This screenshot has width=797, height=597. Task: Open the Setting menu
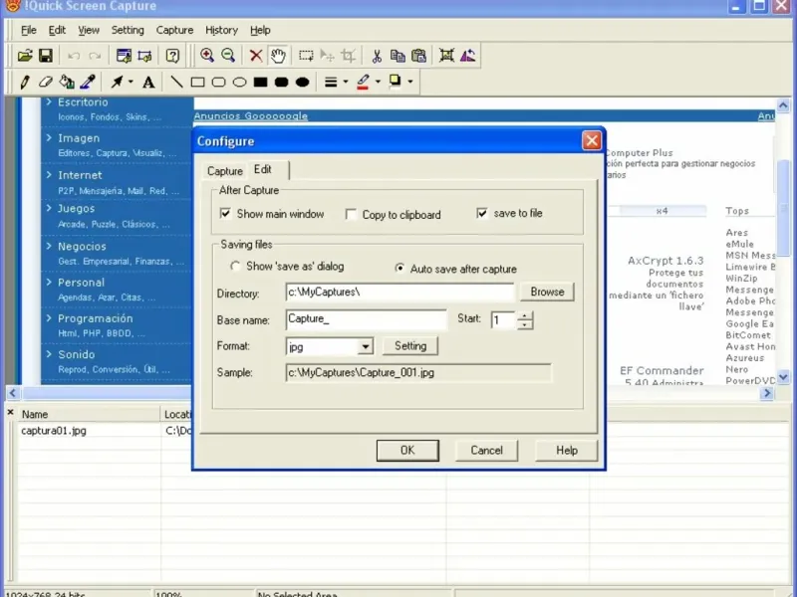click(128, 30)
